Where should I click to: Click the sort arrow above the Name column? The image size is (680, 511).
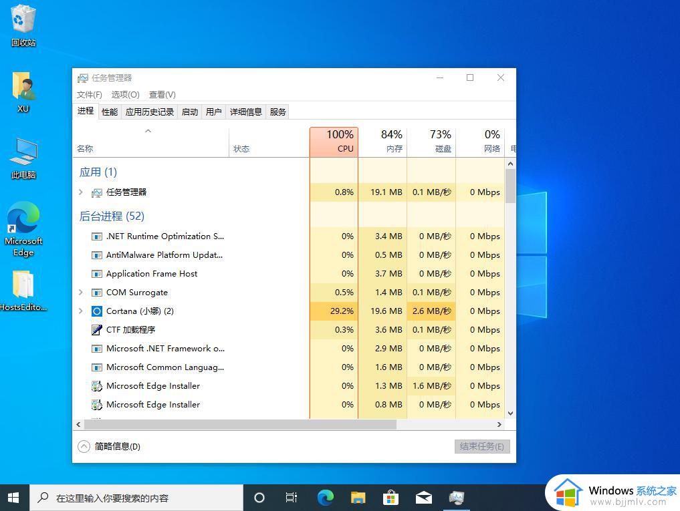coord(148,131)
